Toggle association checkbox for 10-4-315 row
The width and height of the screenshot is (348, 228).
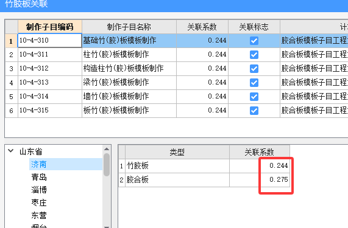254,111
